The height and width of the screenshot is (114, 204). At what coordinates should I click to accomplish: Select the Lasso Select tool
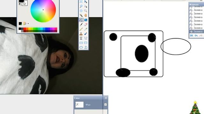[x=81, y=6]
